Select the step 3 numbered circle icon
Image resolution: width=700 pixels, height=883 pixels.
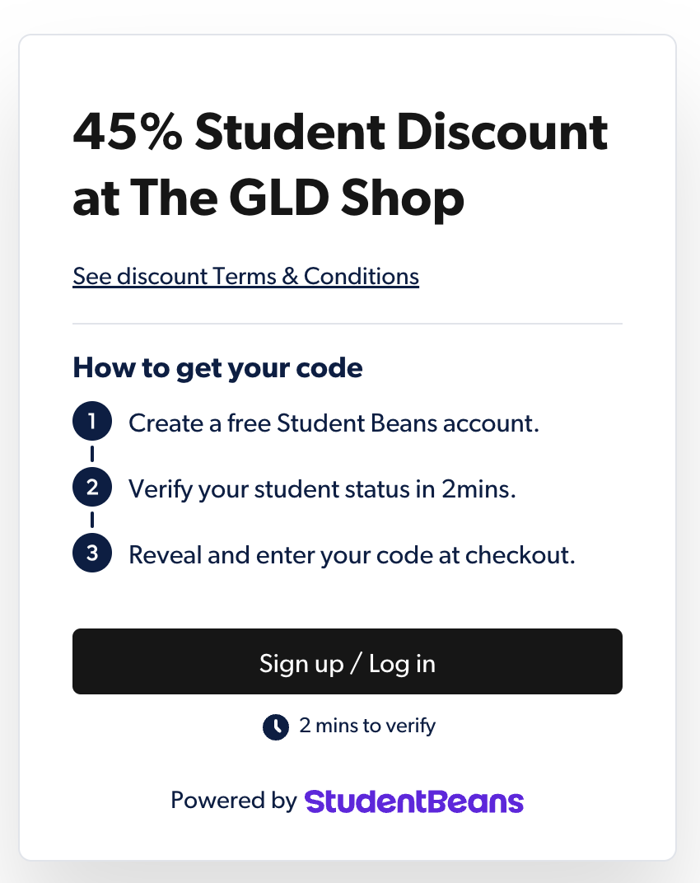tap(91, 553)
